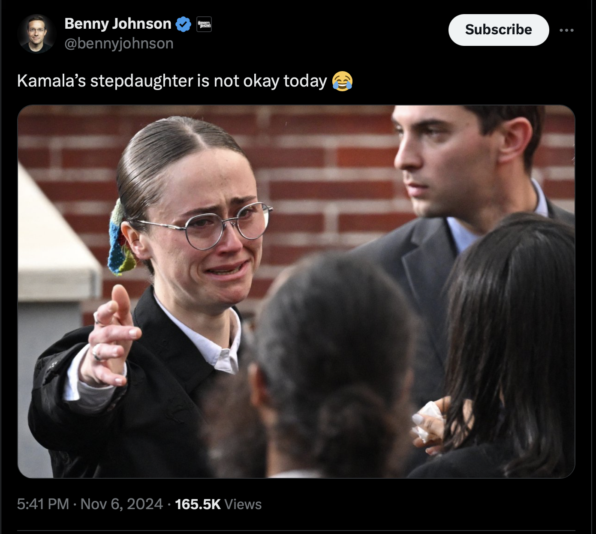Open the @bennyjohnson handle link

pyautogui.click(x=119, y=43)
